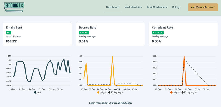221x107 pixels.
Task: Go to Mail Identities page
Action: click(x=133, y=7)
